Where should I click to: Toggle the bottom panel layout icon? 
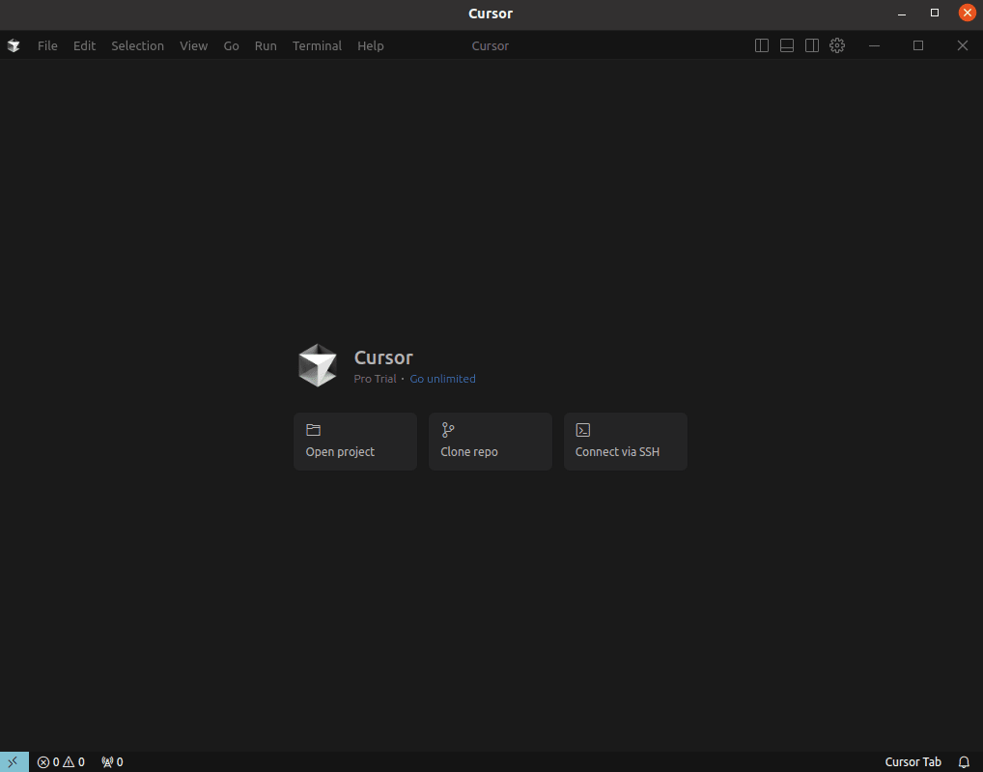pos(787,45)
